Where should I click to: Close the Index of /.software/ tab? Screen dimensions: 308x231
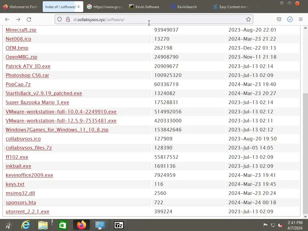pos(79,7)
